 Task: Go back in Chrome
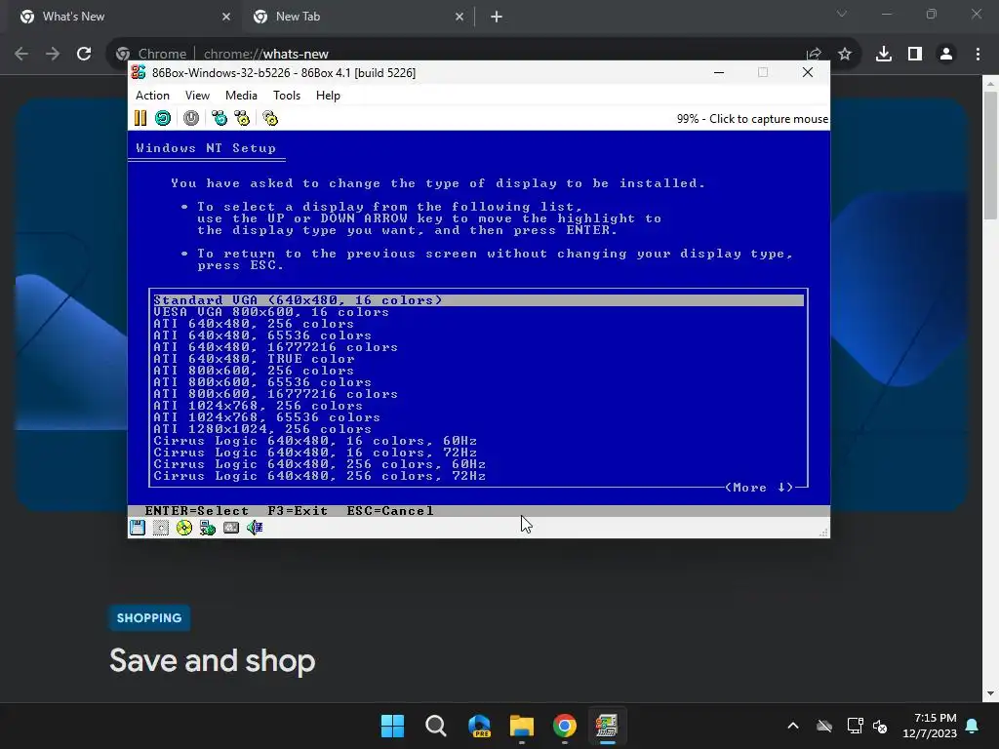coord(21,54)
